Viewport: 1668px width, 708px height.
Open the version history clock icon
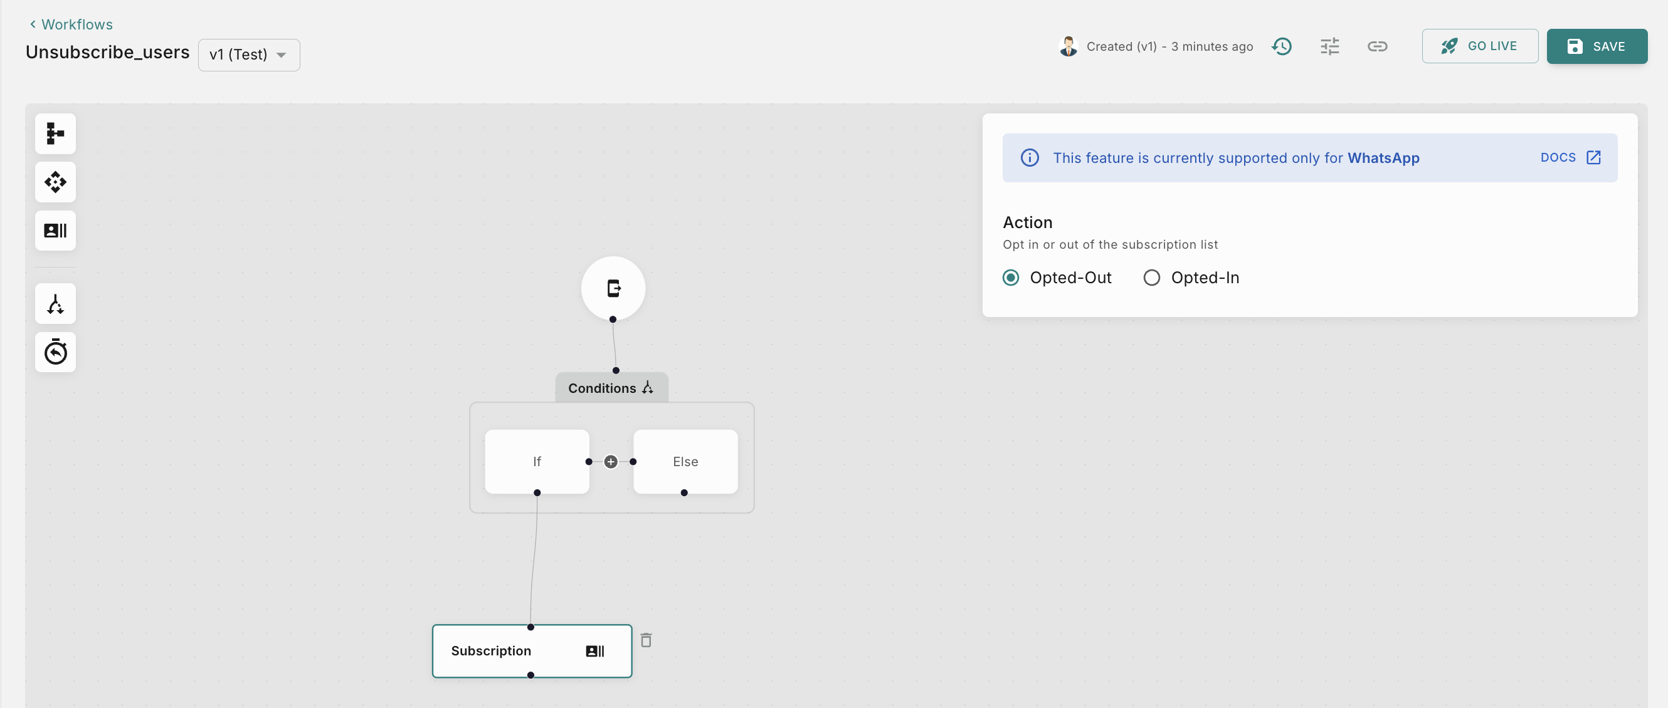1282,46
